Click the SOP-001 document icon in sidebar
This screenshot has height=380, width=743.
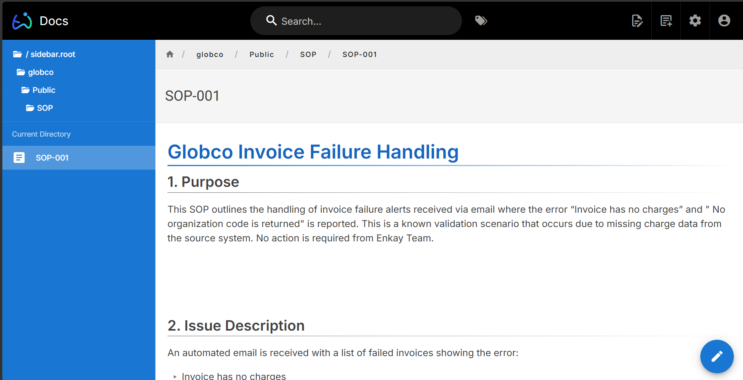coord(19,158)
